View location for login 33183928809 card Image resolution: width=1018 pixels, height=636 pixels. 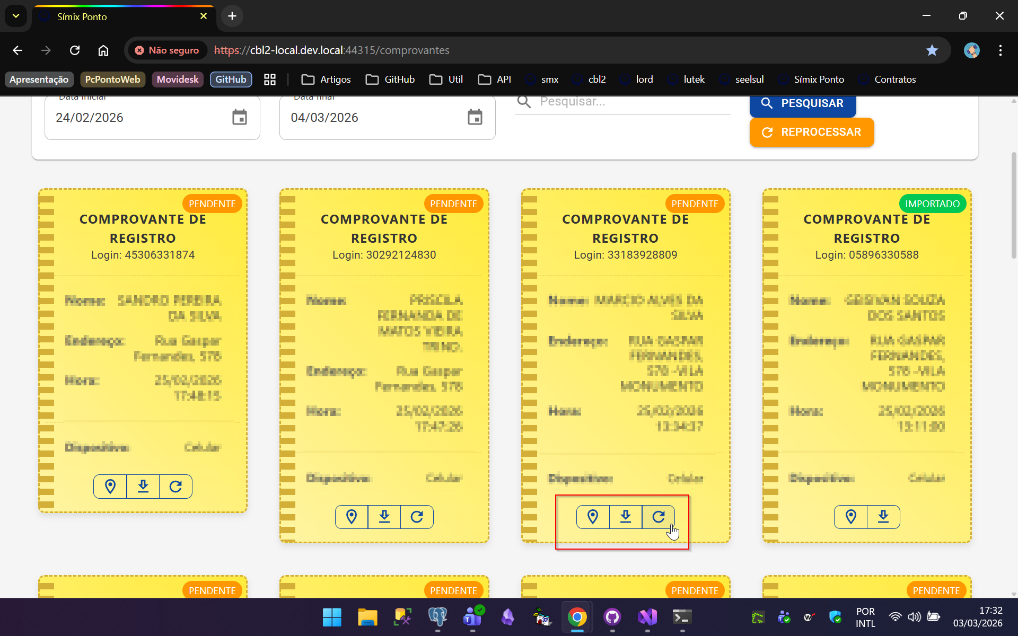pyautogui.click(x=593, y=517)
